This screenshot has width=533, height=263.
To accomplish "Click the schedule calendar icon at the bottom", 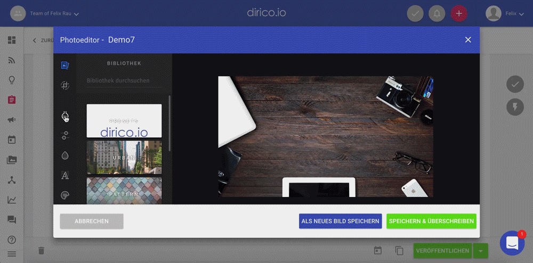I will (x=378, y=251).
